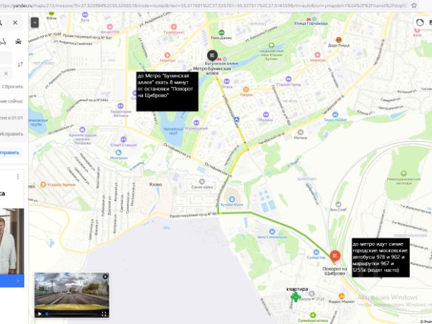Click the Сбросить reset link

tap(12, 86)
